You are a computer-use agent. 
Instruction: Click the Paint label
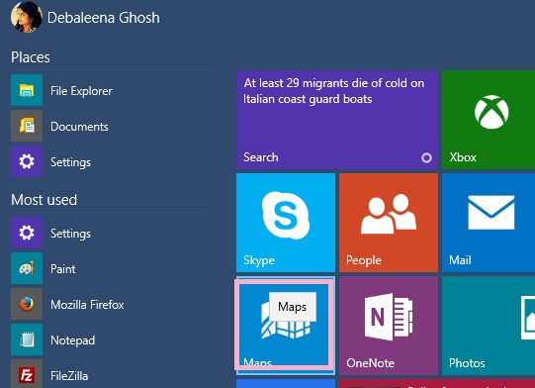pos(62,269)
